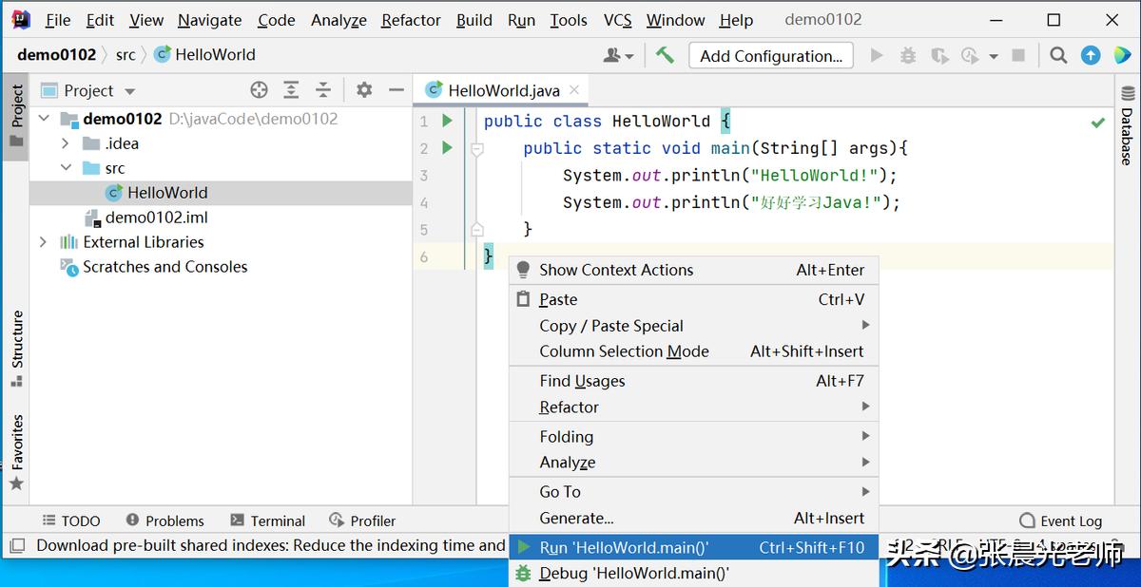Click the Add Configuration button
The height and width of the screenshot is (587, 1141).
770,56
